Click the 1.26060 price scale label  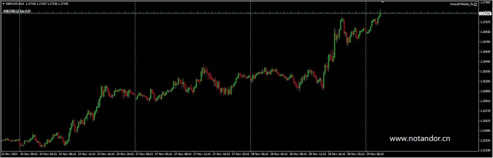(485, 91)
